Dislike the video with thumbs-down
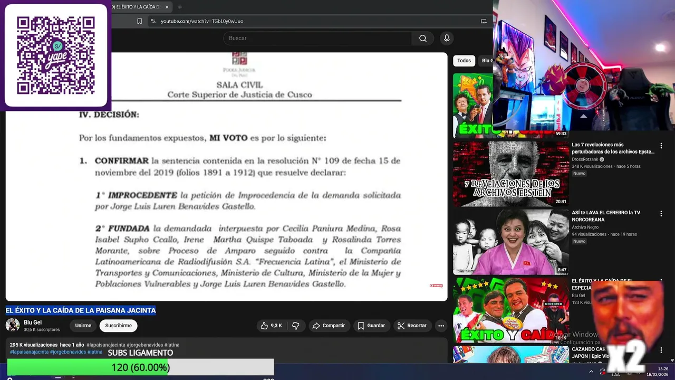 tap(296, 326)
